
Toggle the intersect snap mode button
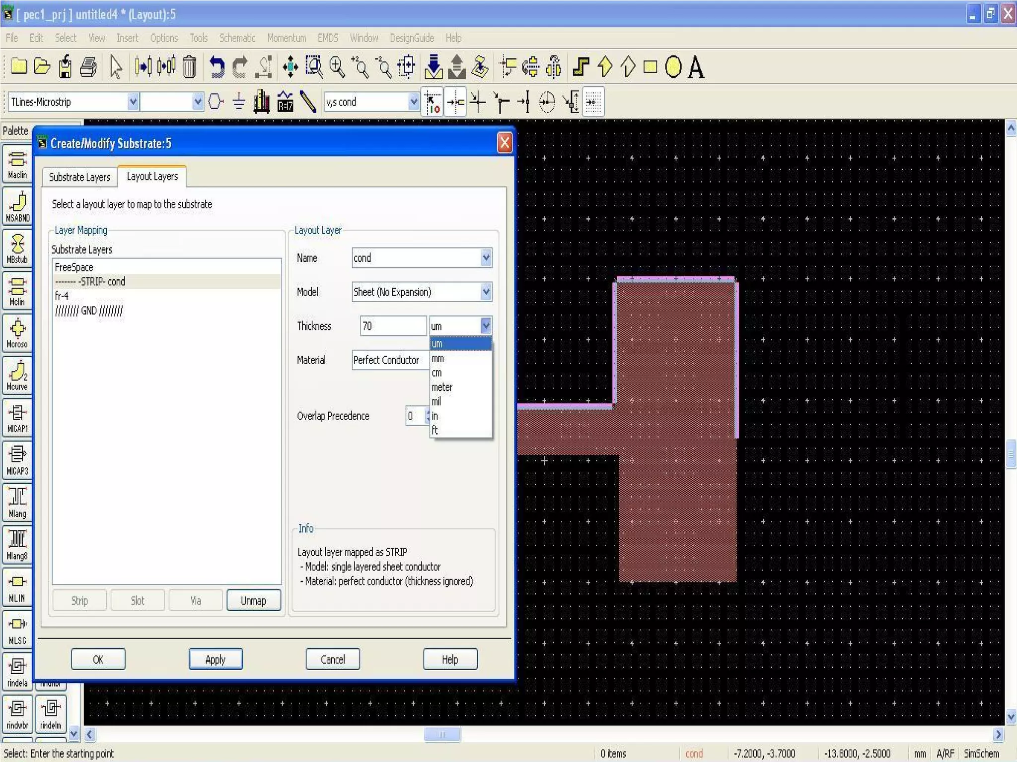[x=478, y=102]
